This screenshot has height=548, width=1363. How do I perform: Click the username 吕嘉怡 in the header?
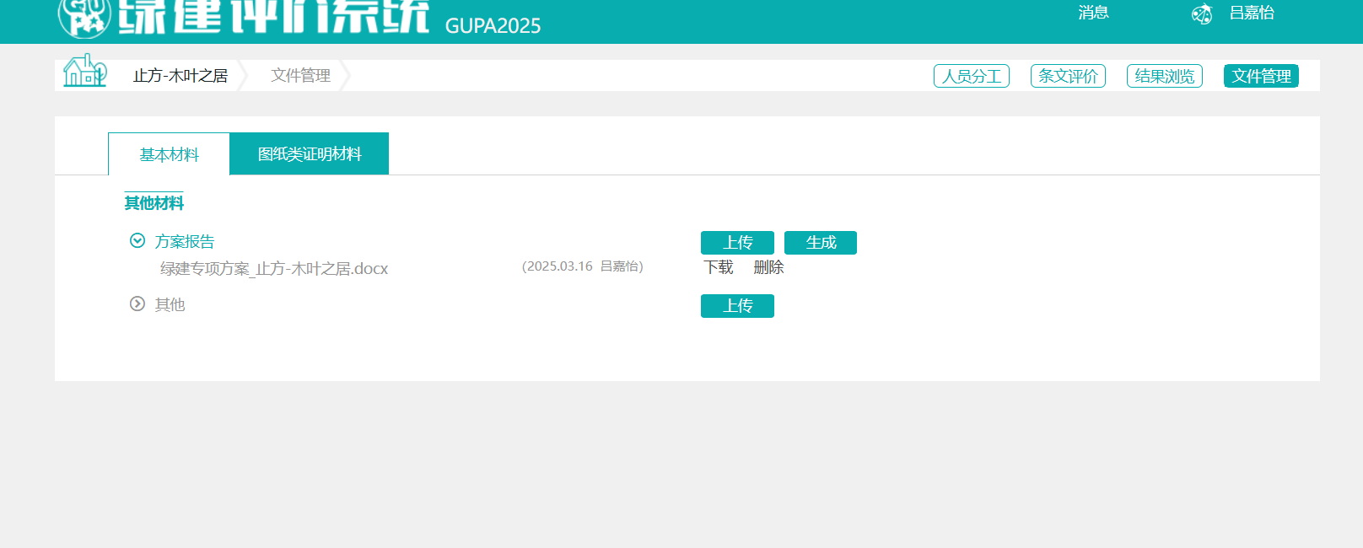point(1252,13)
